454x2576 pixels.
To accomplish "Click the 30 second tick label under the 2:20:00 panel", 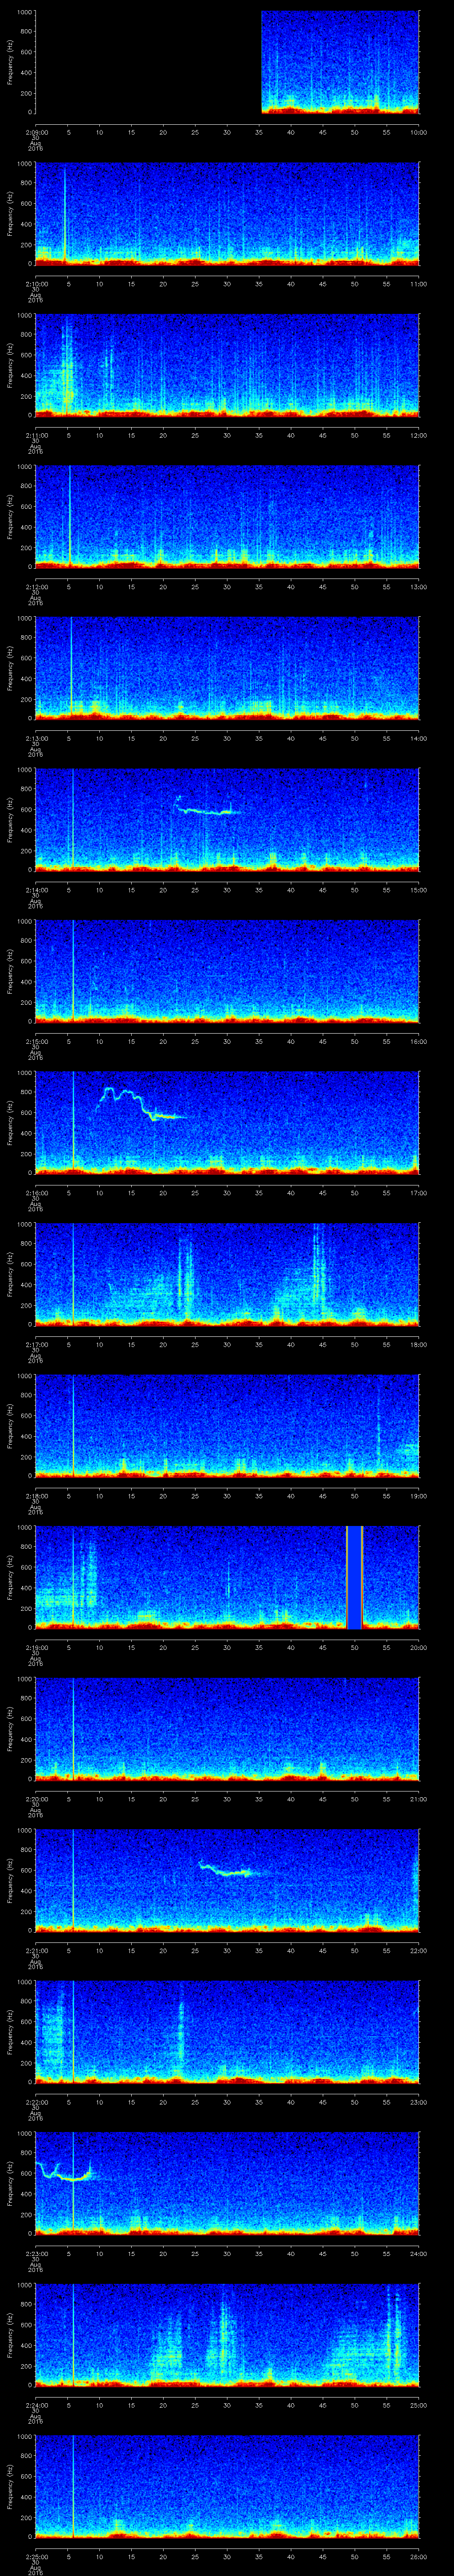I will [227, 1799].
